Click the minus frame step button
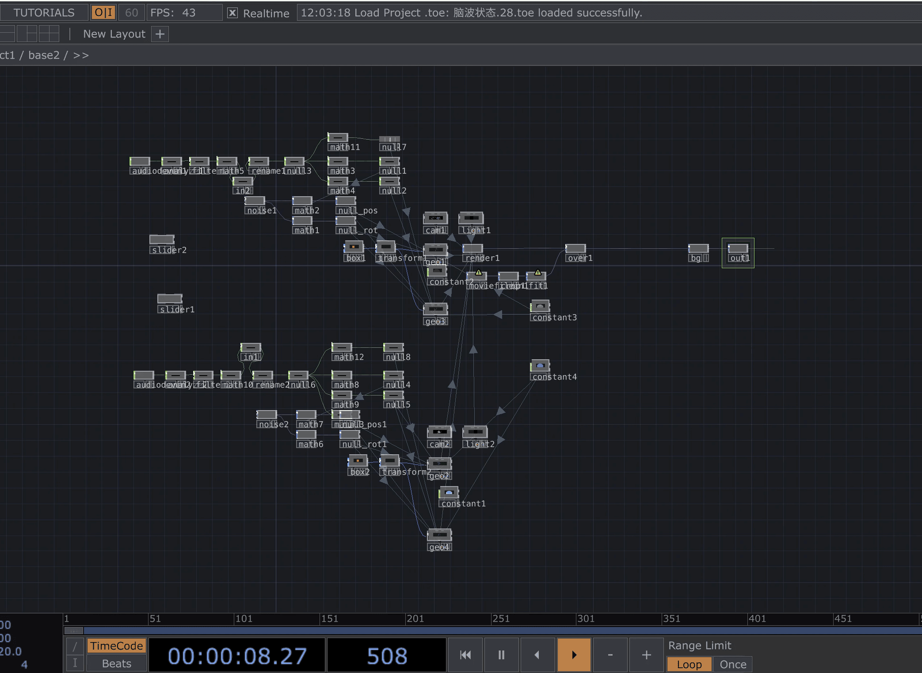 tap(610, 655)
